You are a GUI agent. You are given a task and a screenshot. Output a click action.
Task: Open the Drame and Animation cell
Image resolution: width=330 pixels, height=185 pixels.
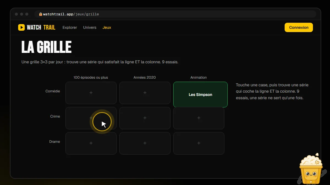(x=199, y=143)
